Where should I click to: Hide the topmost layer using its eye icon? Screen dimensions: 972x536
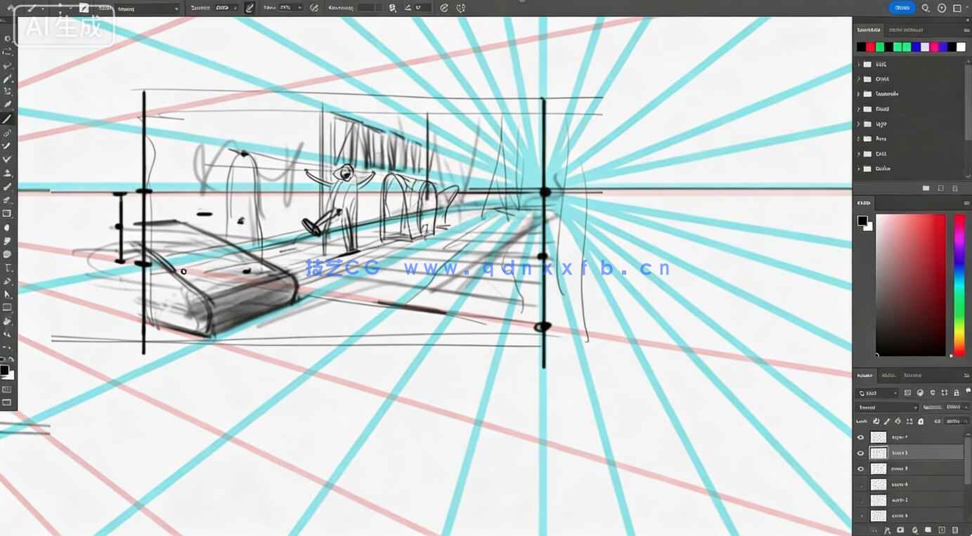pos(860,437)
